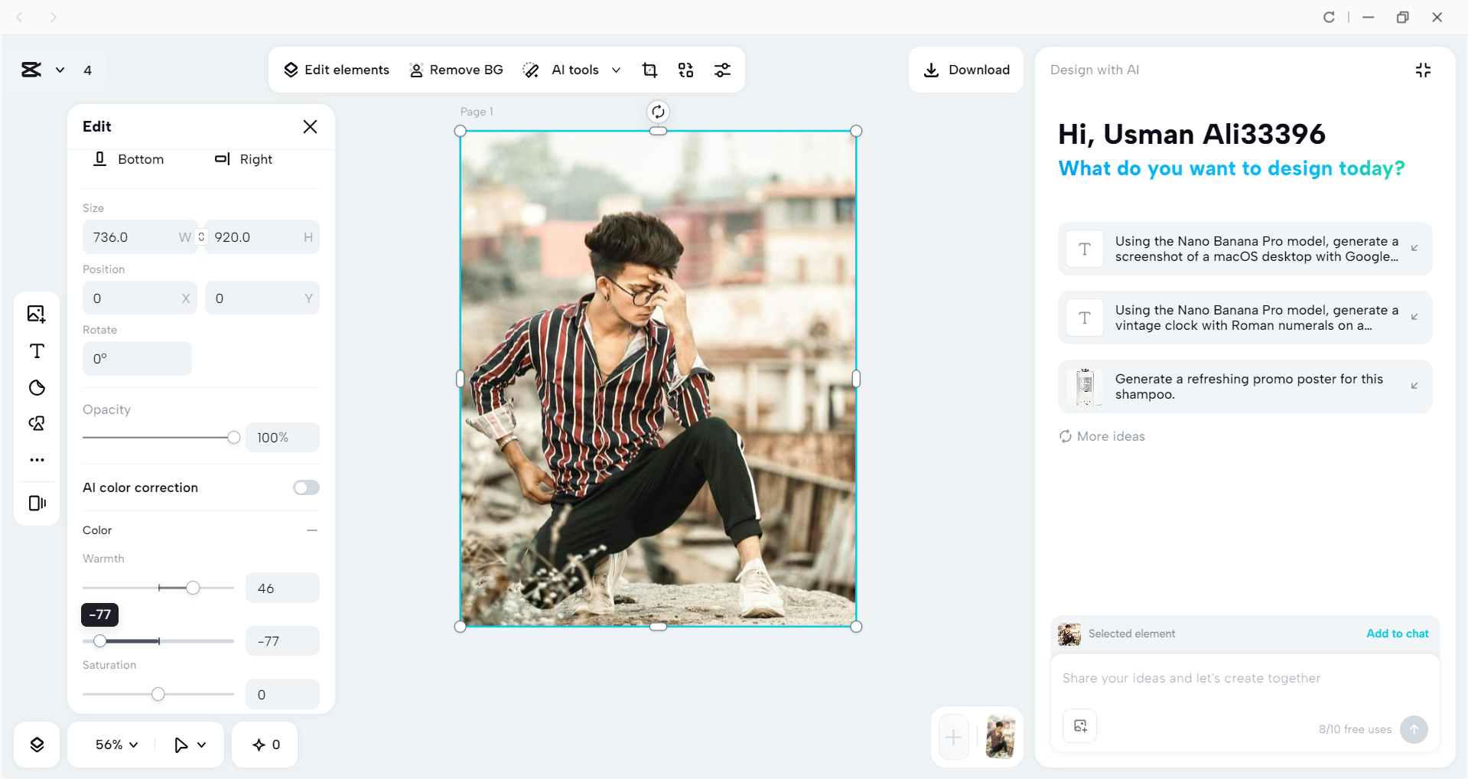Click the selected element thumbnail in chat
The width and height of the screenshot is (1468, 779).
tap(1069, 634)
